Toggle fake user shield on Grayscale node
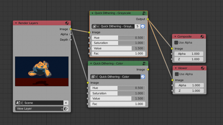This screenshot has width=223, height=125. pyautogui.click(x=143, y=26)
